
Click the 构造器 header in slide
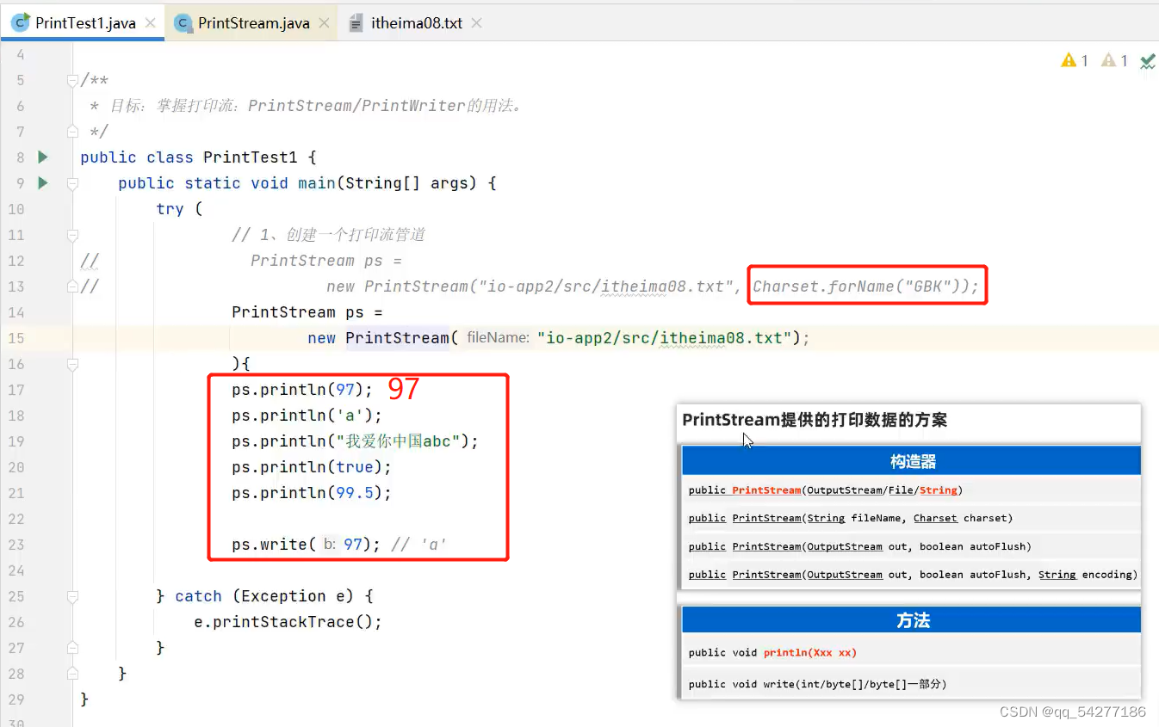[911, 461]
